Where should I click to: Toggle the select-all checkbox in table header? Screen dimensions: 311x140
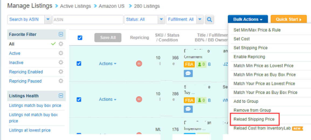click(x=80, y=38)
